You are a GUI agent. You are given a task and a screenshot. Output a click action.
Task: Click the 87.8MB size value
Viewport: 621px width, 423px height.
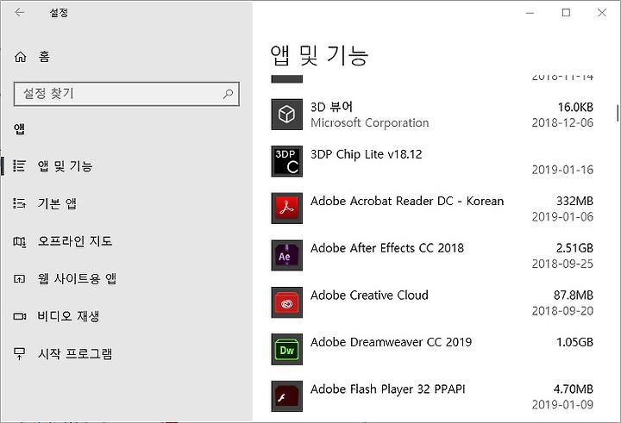(574, 295)
